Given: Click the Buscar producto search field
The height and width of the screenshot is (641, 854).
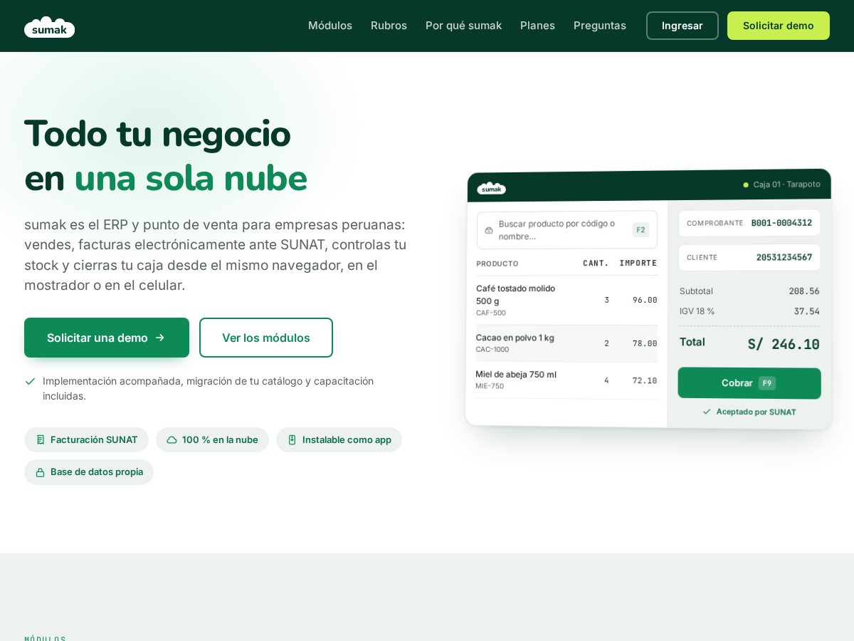Looking at the screenshot, I should tap(567, 229).
